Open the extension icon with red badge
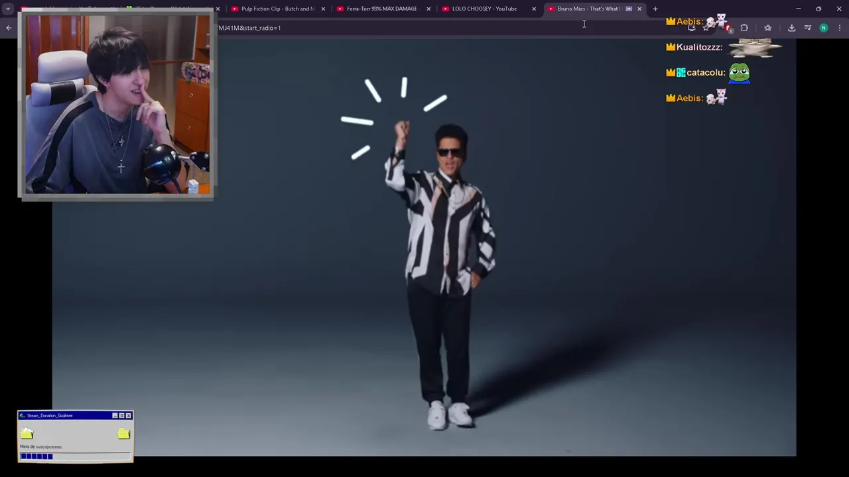849x477 pixels. (728, 28)
